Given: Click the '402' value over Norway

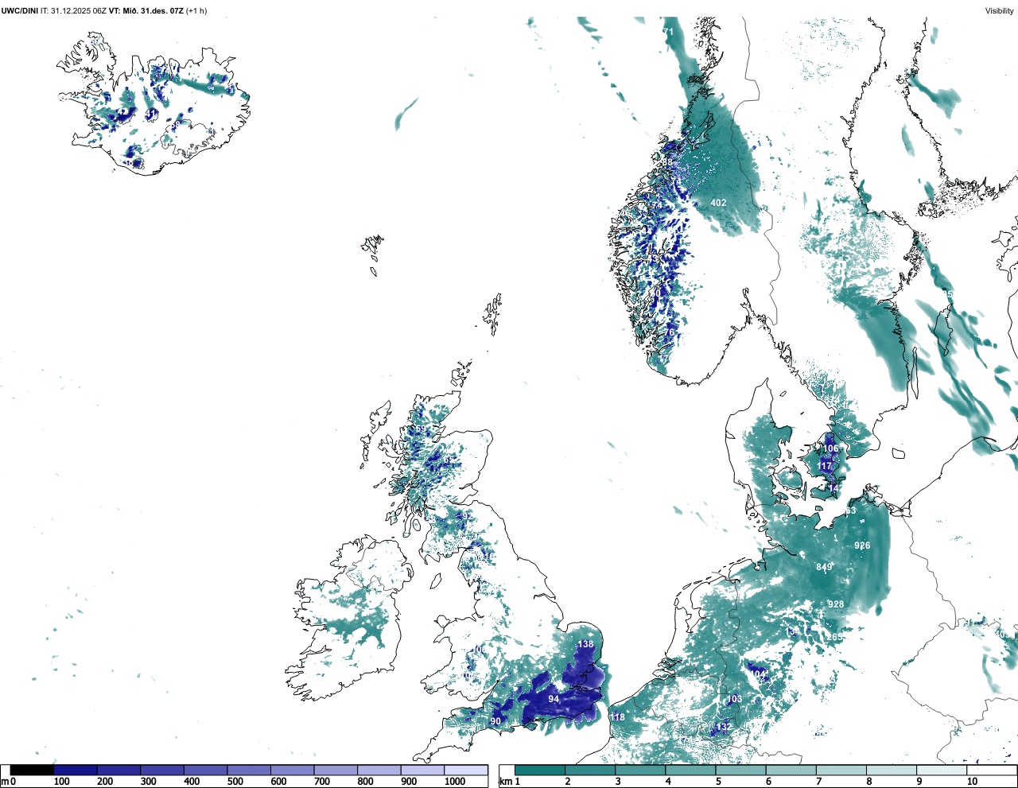Looking at the screenshot, I should 718,203.
